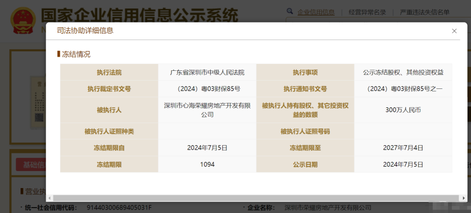This screenshot has width=471, height=213.
Task: Click the company name 深圳市荣耀房地产开发有限公司
Action: pos(328,207)
